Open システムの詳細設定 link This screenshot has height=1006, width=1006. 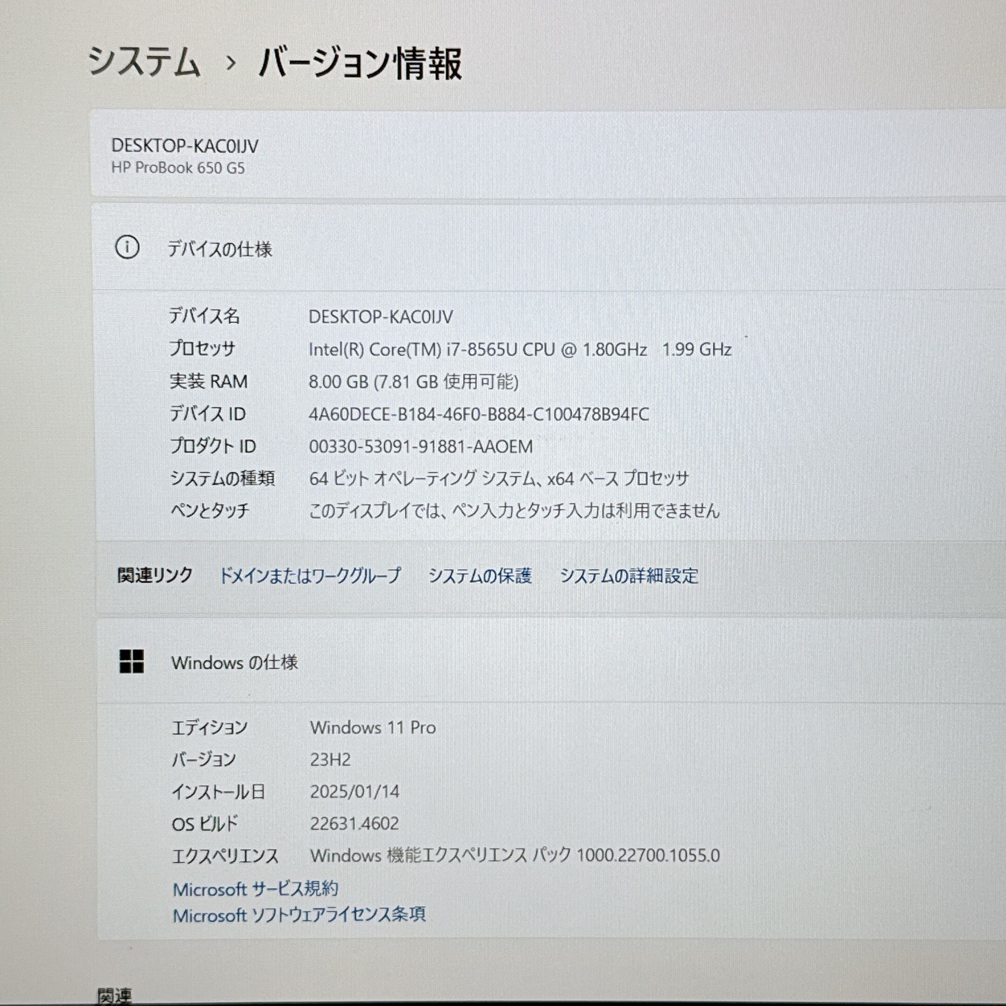click(x=628, y=576)
